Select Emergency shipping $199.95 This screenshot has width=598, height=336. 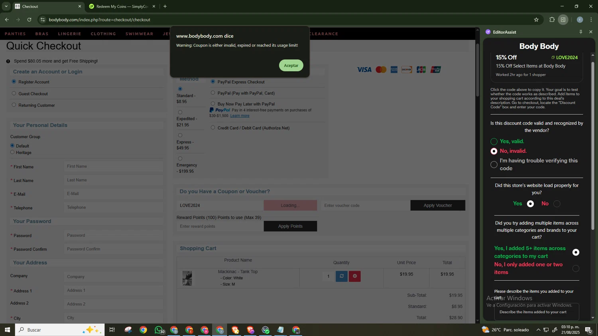point(180,158)
